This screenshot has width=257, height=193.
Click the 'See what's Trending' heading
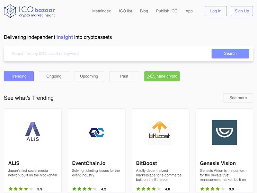[x=29, y=98]
